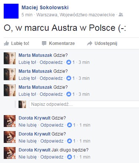Screen dimensions: 139x163
Task: Click the Lubię to! button under the post
Action: point(17,43)
